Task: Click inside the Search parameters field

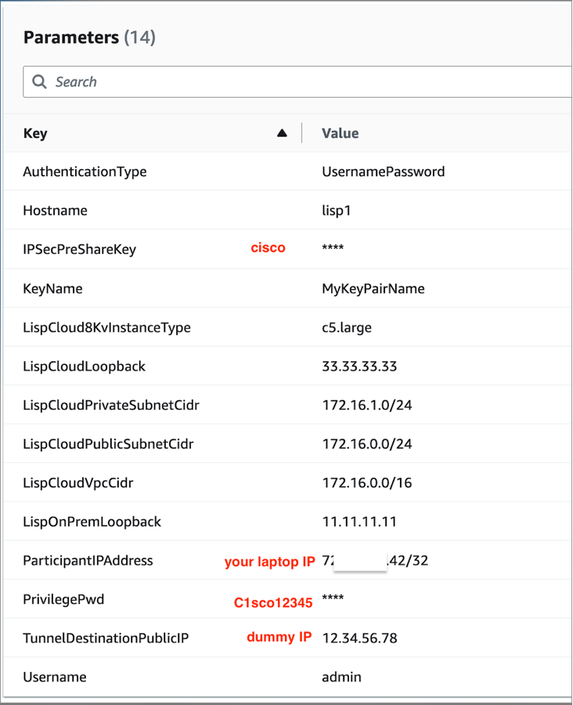Action: (157, 81)
